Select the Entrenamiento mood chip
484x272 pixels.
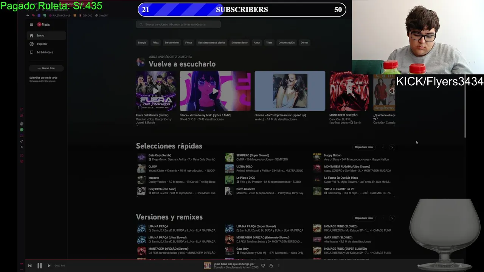[239, 43]
